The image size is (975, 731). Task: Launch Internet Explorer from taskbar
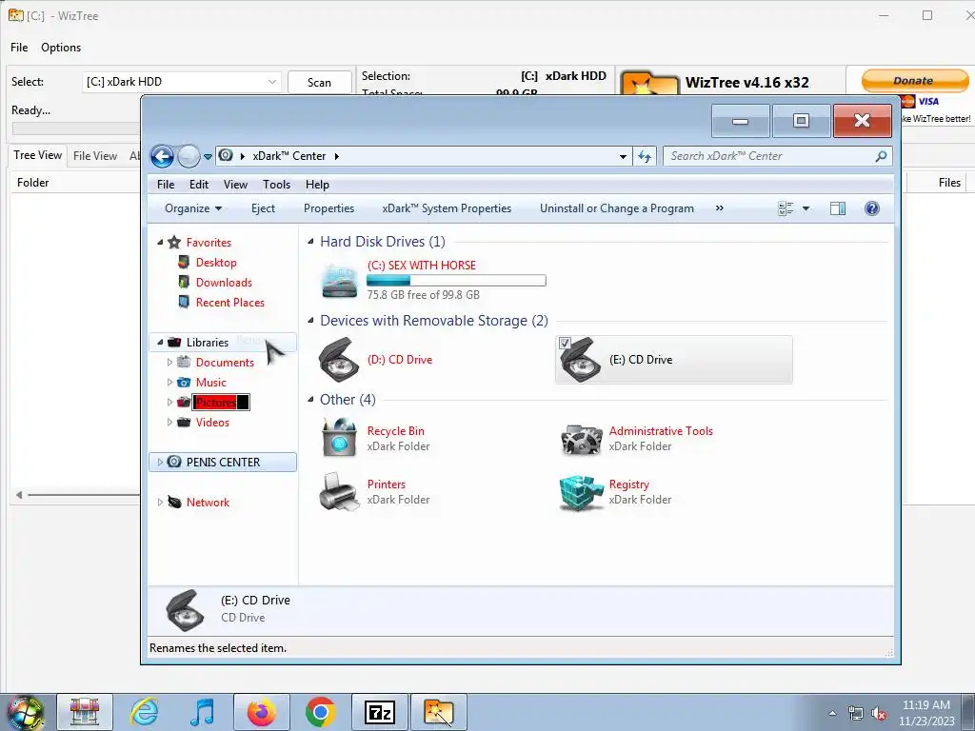click(x=145, y=712)
